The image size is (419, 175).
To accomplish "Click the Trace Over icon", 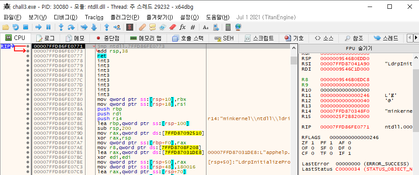I will point(94,27).
